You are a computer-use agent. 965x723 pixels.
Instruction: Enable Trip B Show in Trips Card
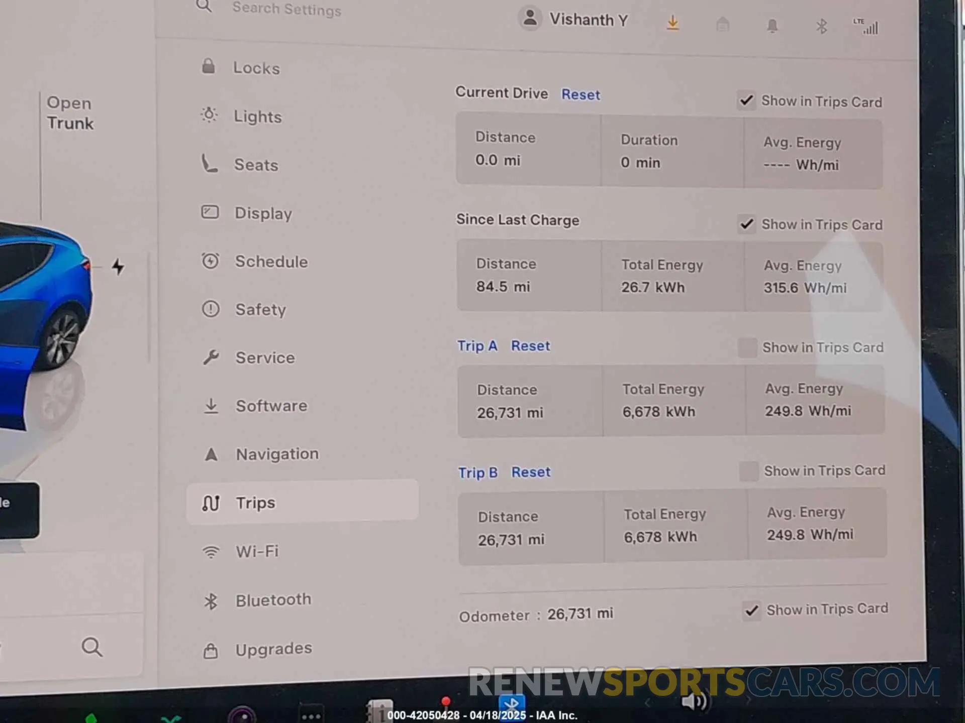point(749,471)
